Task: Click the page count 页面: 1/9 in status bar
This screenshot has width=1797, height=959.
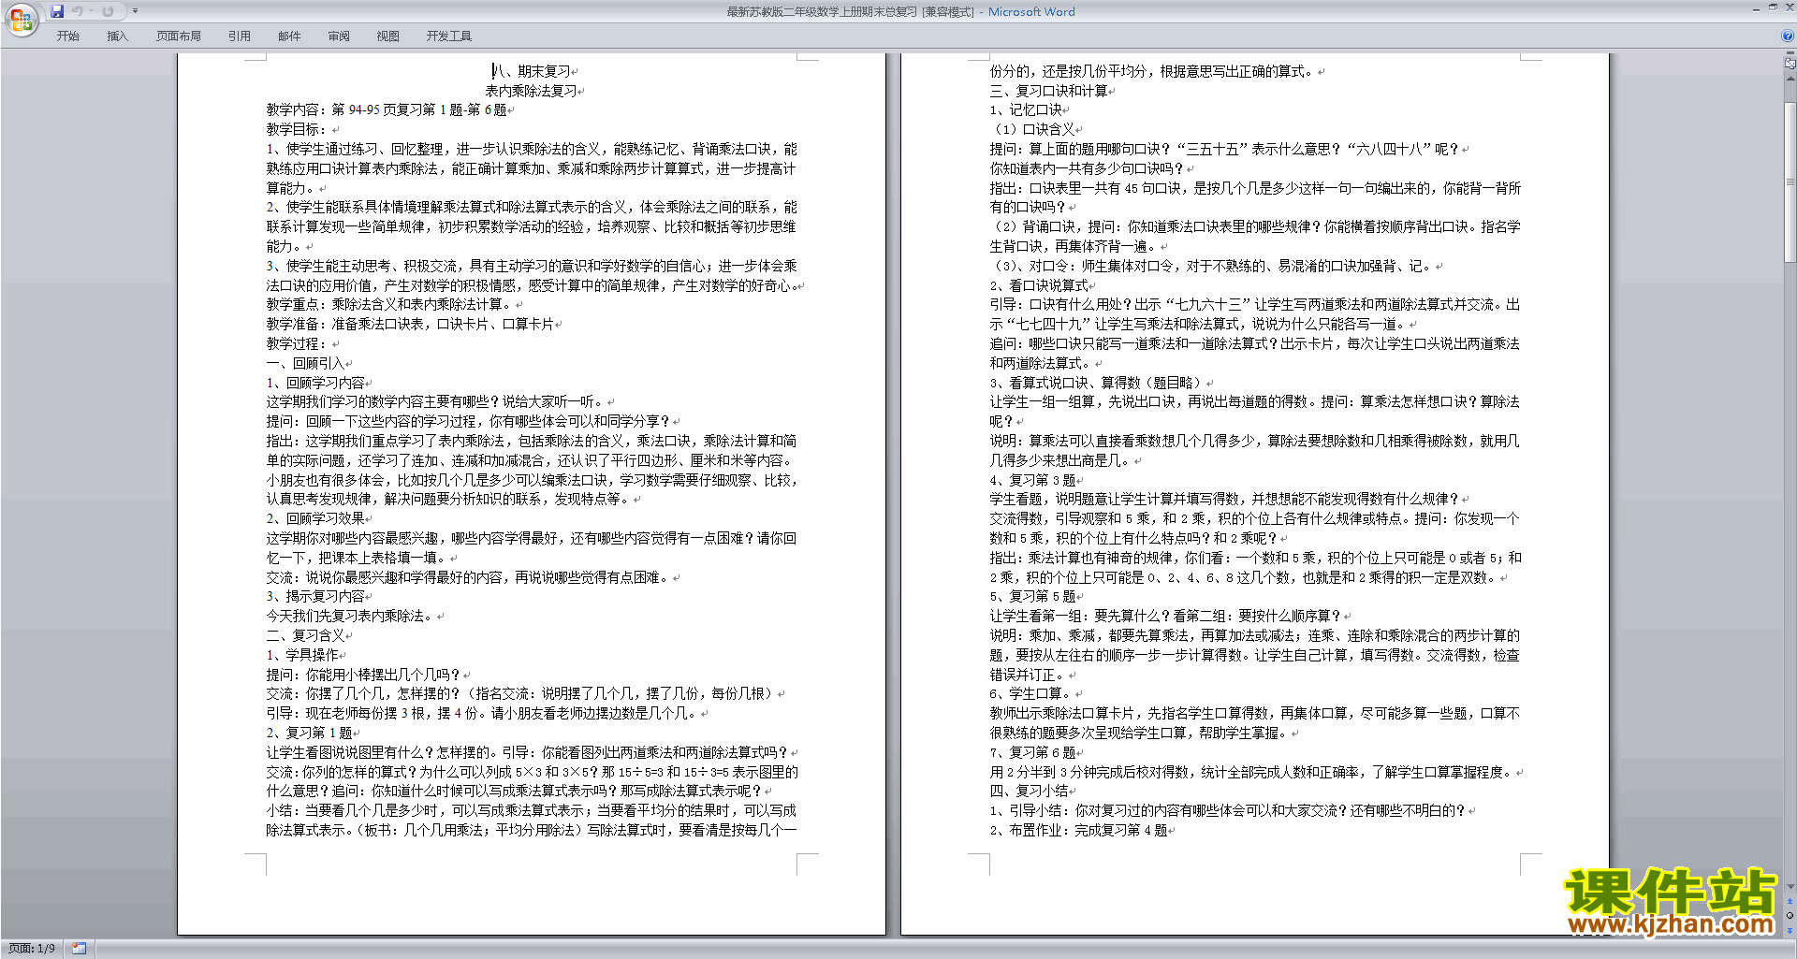Action: click(x=32, y=949)
